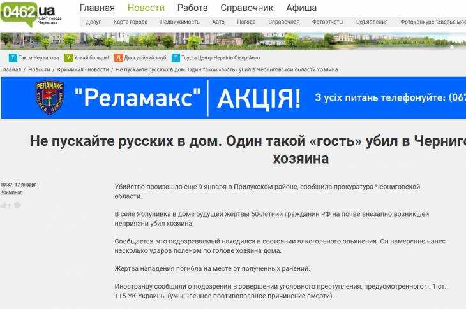Click the blue 'T' icon for Toyota Центр

[176, 57]
